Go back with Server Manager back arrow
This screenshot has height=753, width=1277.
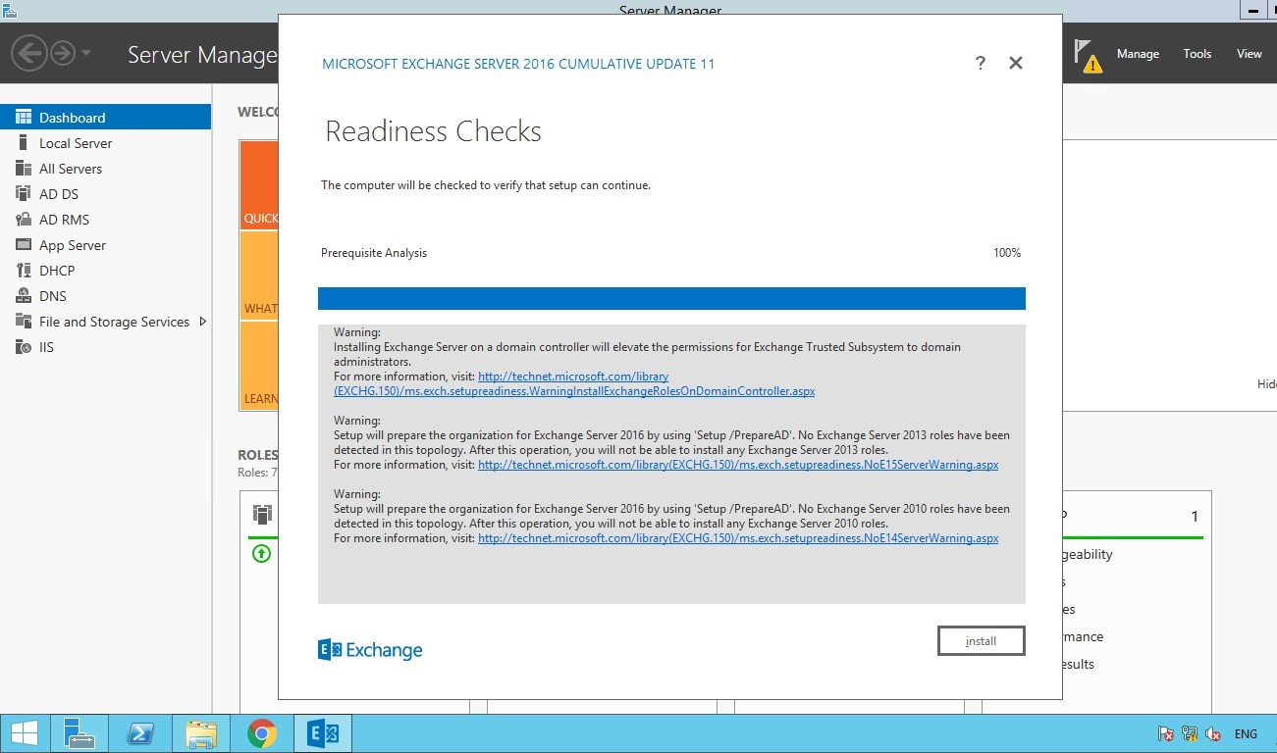(x=29, y=53)
